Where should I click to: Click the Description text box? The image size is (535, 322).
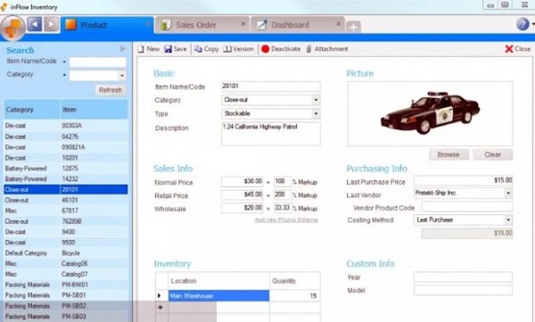pos(270,134)
